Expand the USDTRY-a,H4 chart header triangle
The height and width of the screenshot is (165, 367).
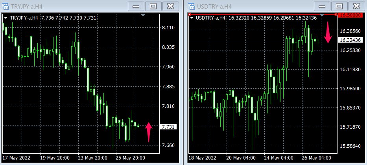point(192,18)
